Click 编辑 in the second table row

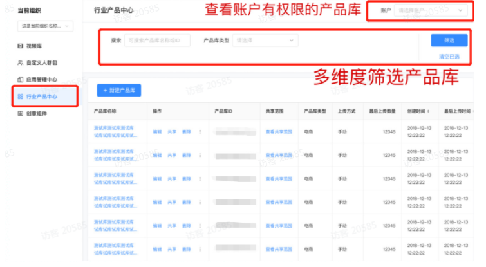pos(157,155)
